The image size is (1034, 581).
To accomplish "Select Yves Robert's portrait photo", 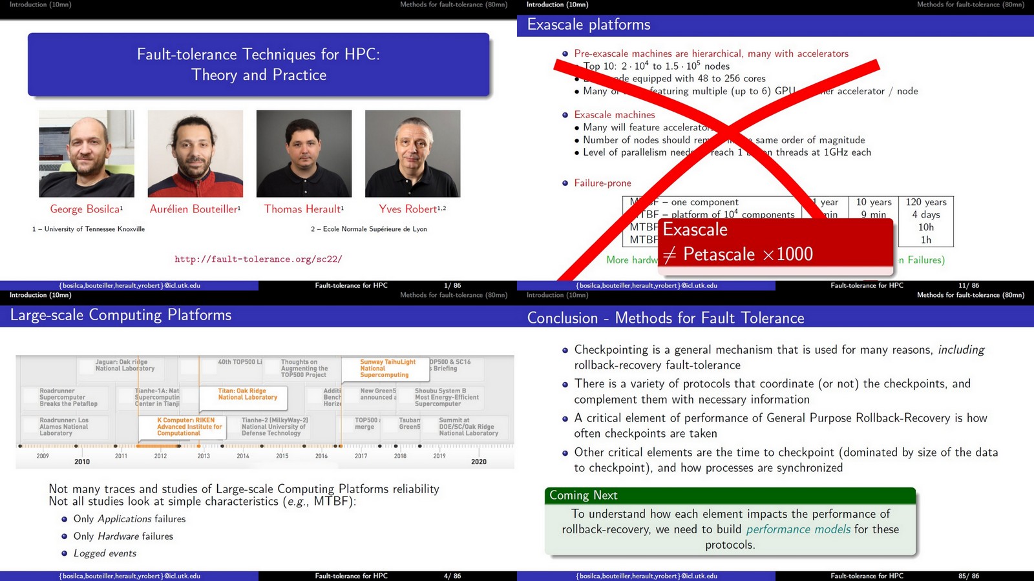I will (412, 154).
